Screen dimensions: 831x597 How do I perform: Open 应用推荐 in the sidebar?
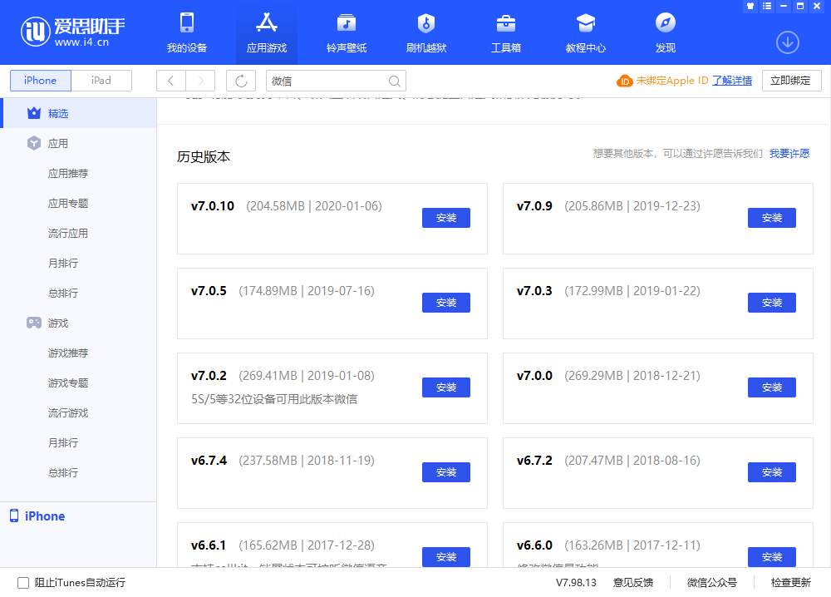coord(68,174)
